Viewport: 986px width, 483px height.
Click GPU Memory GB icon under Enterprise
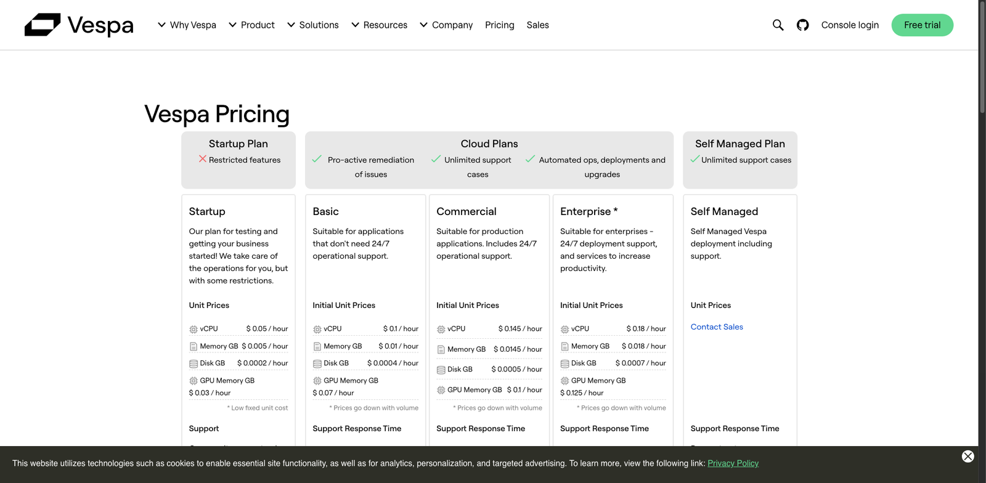pyautogui.click(x=564, y=381)
